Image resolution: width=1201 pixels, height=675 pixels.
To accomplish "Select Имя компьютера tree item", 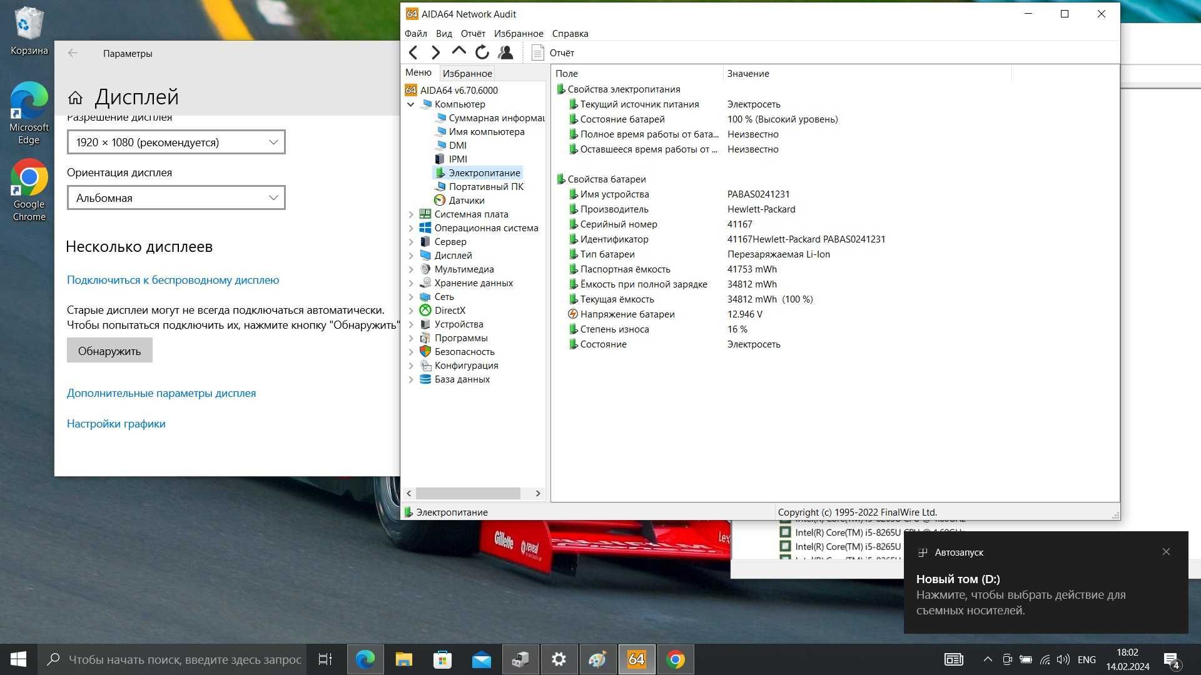I will (480, 131).
